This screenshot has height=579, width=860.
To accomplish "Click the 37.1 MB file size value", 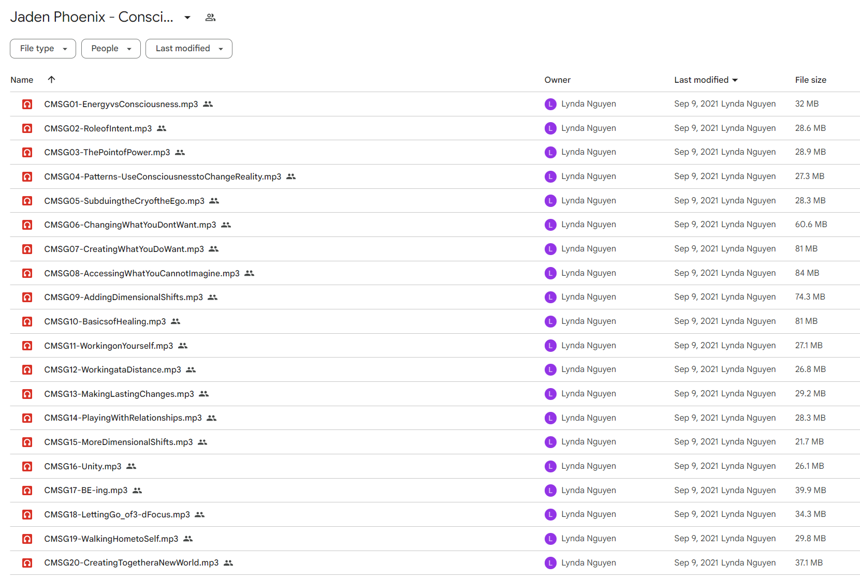I will [x=809, y=563].
